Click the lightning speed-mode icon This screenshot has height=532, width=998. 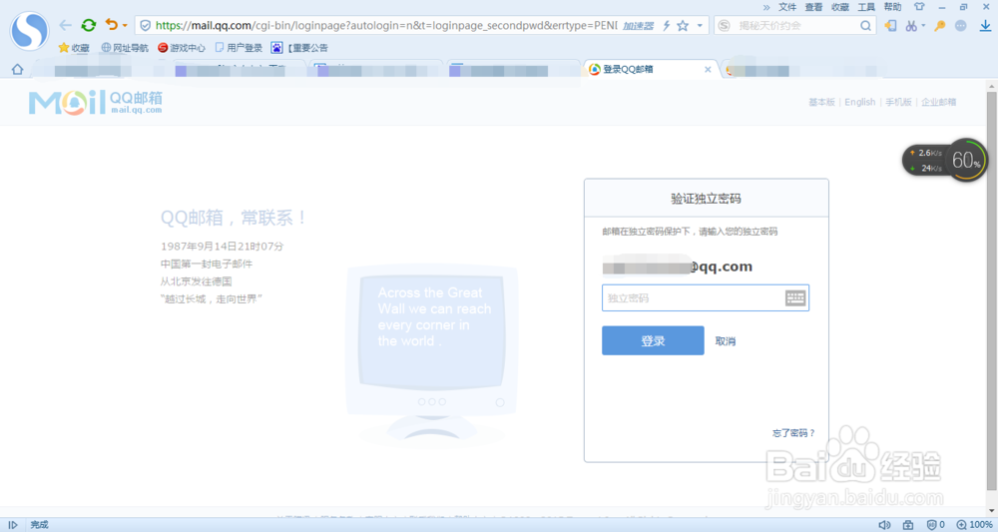pyautogui.click(x=666, y=26)
